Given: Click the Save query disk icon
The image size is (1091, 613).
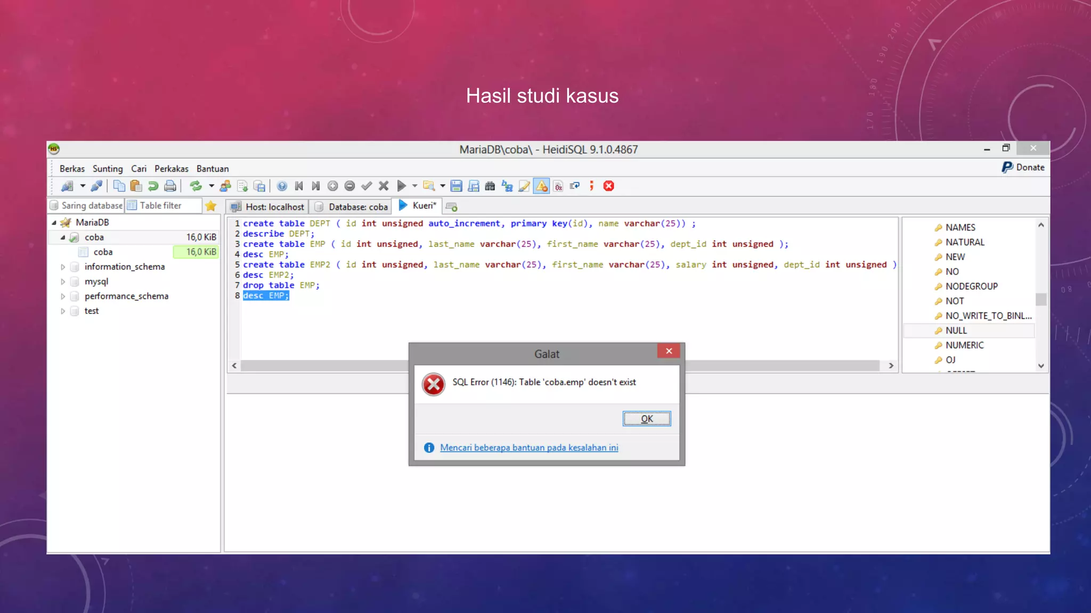Looking at the screenshot, I should point(456,186).
